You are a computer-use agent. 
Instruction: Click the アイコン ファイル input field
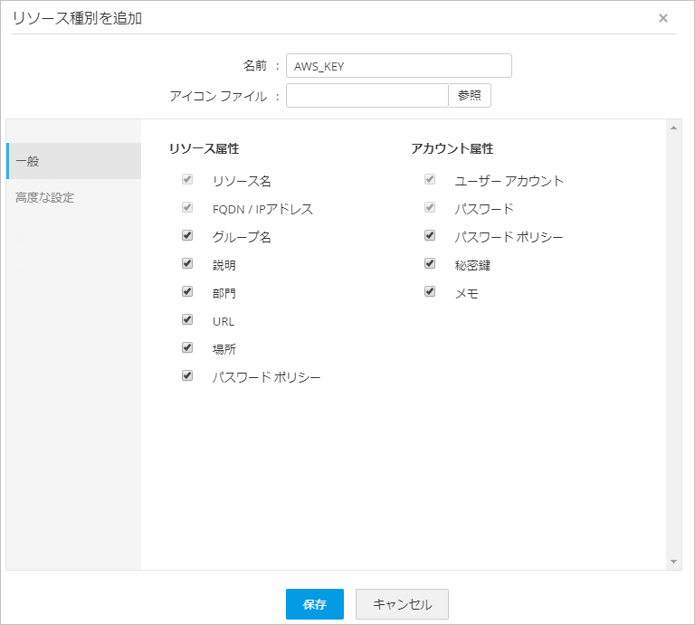tap(367, 96)
